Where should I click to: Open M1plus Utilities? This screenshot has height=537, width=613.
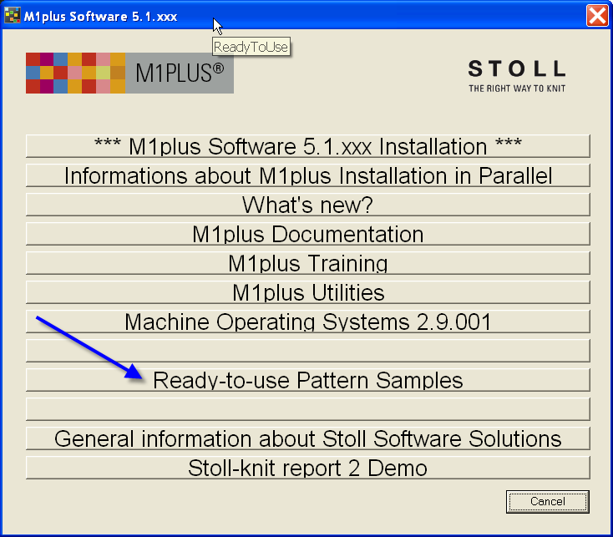point(307,292)
